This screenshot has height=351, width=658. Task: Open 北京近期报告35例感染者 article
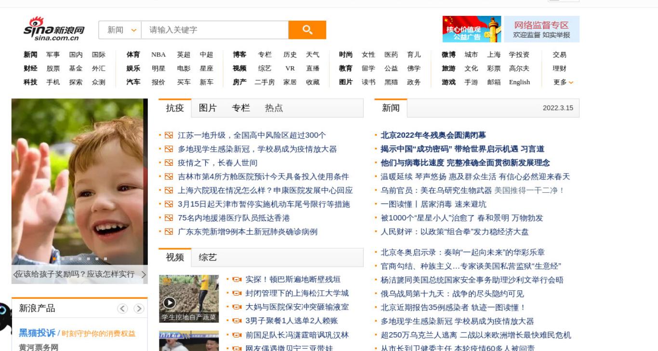click(453, 308)
